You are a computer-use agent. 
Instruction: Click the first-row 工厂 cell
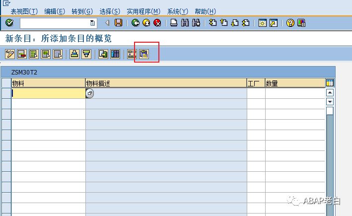click(x=256, y=93)
